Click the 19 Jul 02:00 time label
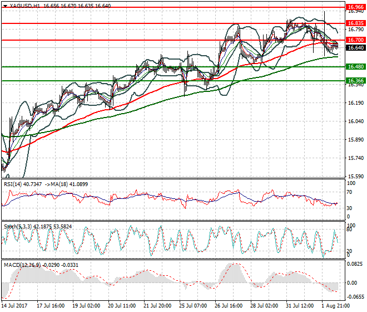This screenshot has width=367, height=312. tap(86, 306)
